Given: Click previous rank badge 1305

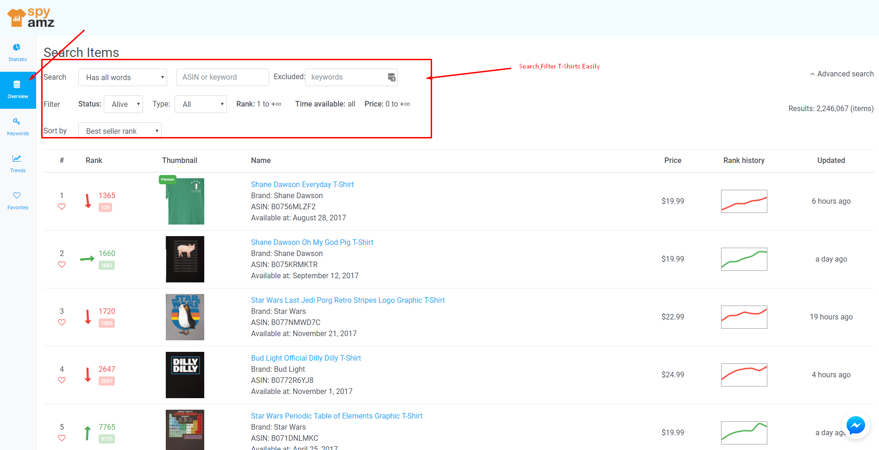Looking at the screenshot, I should tap(107, 323).
